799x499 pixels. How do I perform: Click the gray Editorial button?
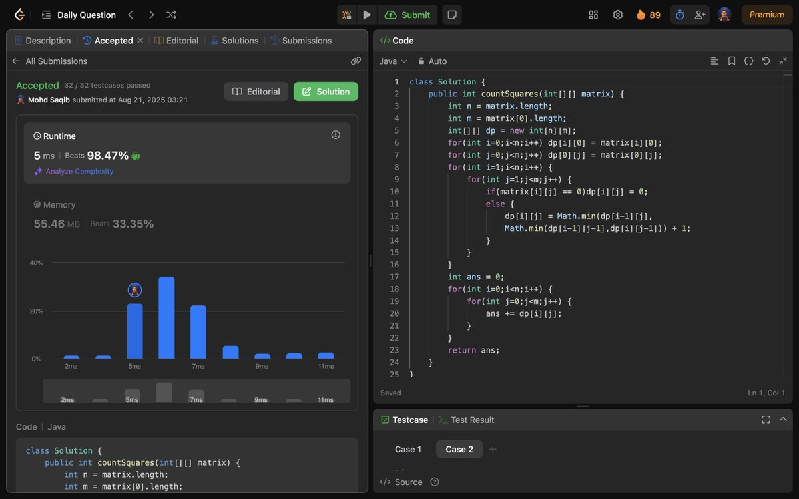(256, 92)
